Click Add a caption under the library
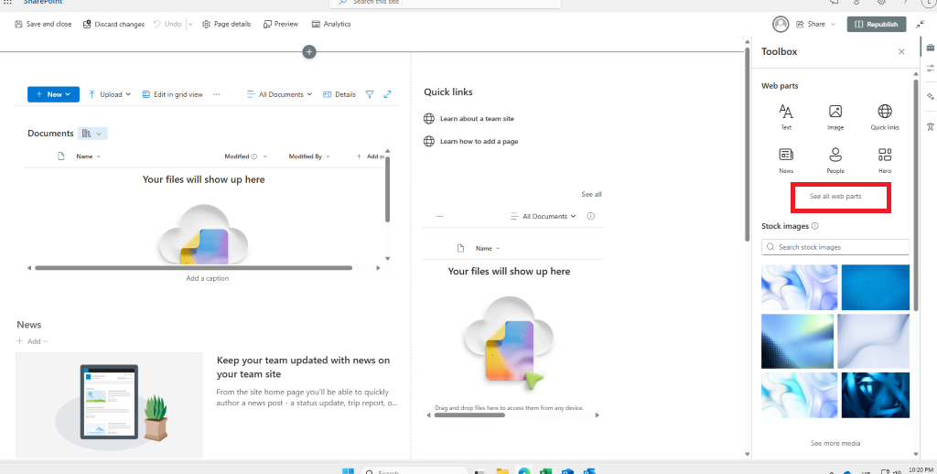937x474 pixels. pos(208,278)
